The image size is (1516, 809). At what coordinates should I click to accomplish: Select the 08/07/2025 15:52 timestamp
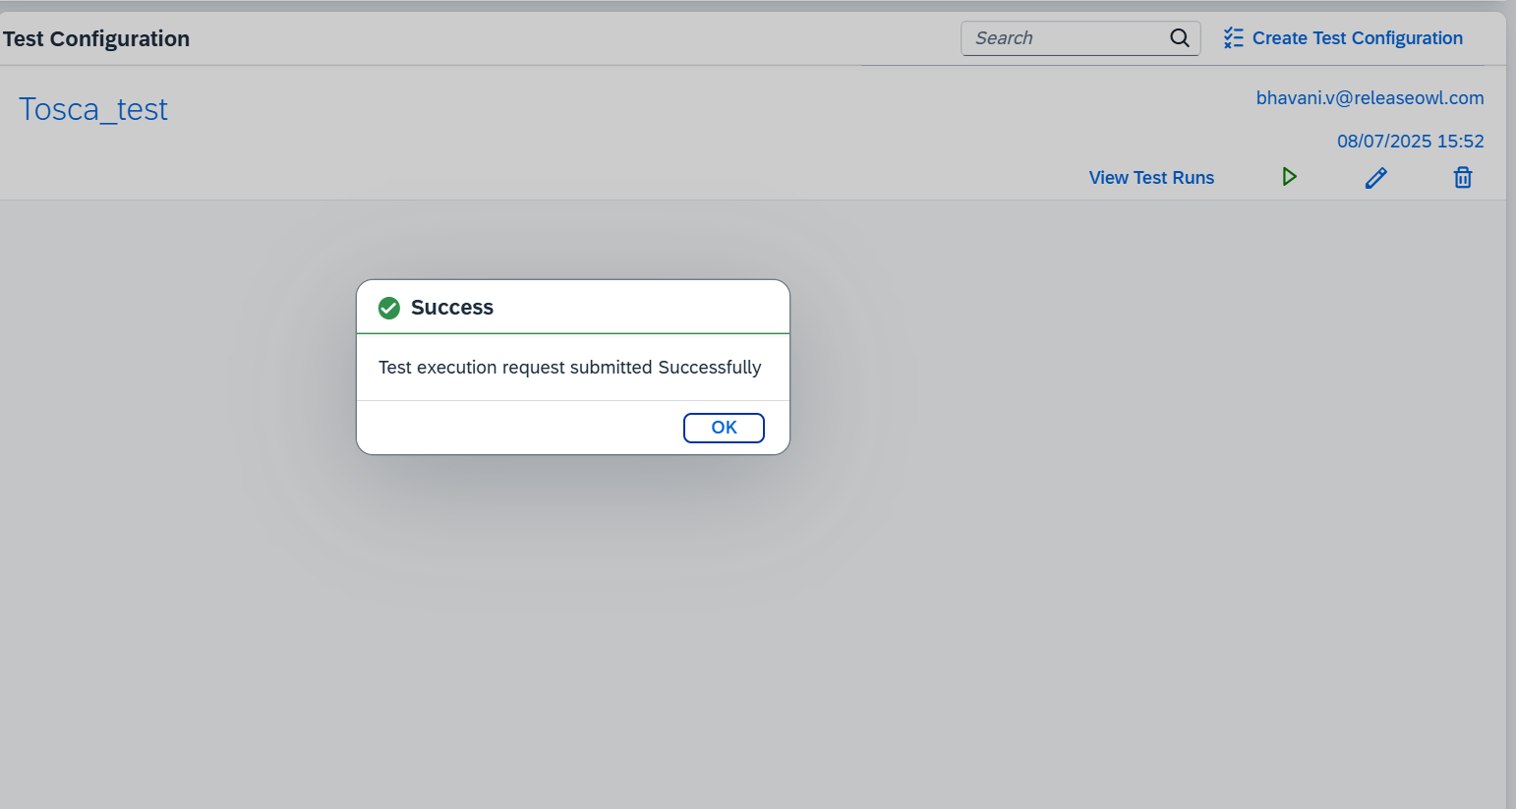(x=1410, y=142)
